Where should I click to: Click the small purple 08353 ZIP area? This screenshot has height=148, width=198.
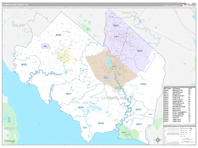[x=45, y=46]
